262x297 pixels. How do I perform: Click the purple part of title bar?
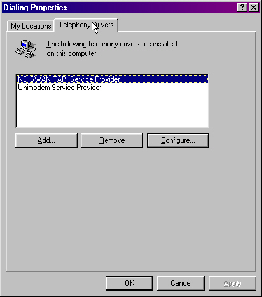[191, 8]
